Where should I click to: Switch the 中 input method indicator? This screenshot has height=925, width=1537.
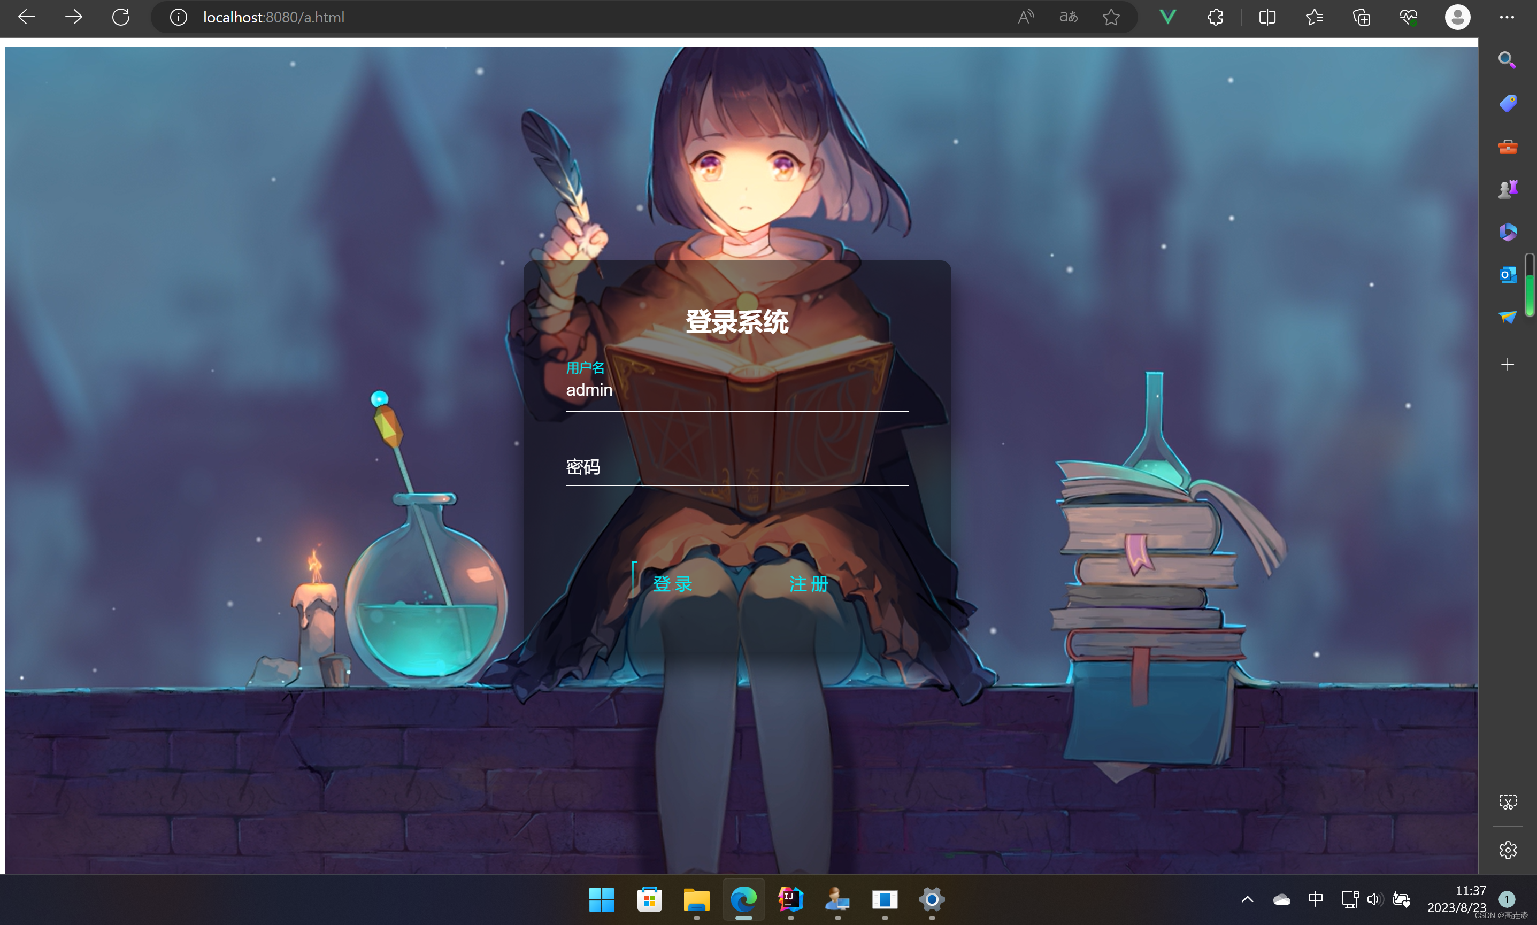pos(1315,899)
